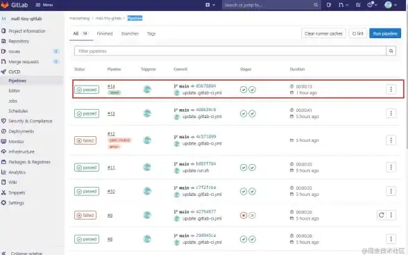
Task: Click macrozheng breadcrumb link
Action: [79, 18]
